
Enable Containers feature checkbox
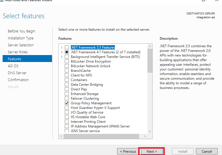click(x=67, y=80)
